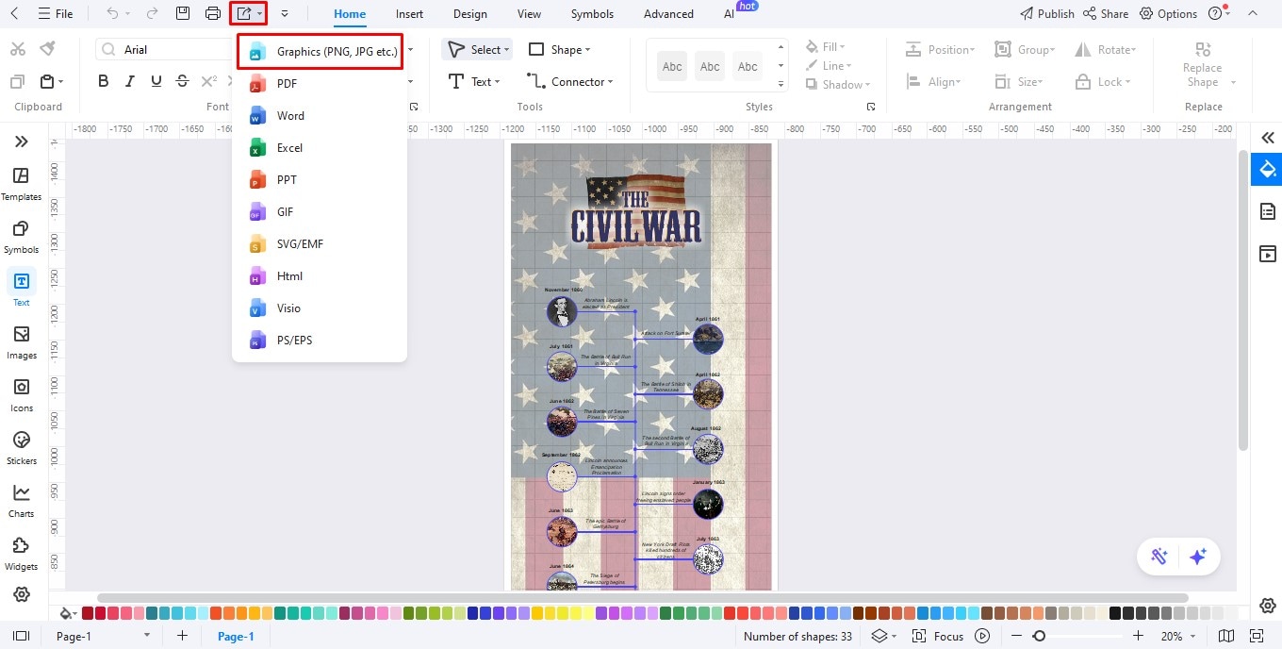Viewport: 1282px width, 649px height.
Task: Choose Excel export option
Action: [x=320, y=148]
